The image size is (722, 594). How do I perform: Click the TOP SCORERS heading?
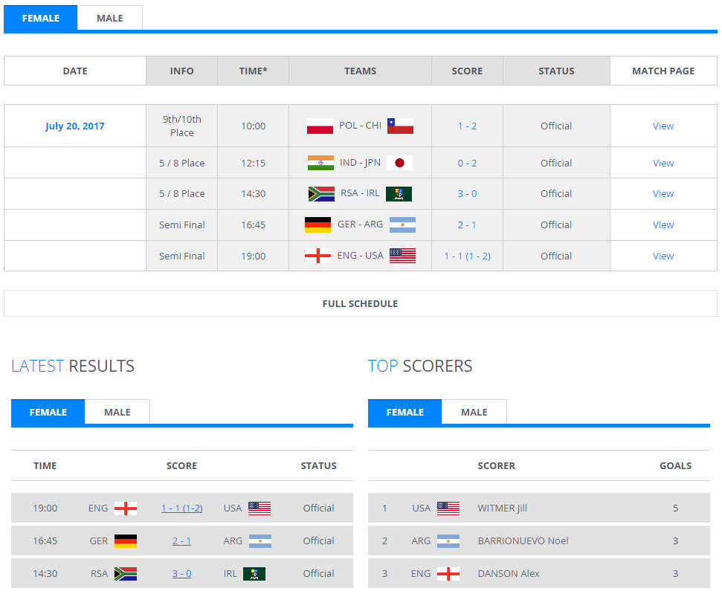tap(420, 366)
